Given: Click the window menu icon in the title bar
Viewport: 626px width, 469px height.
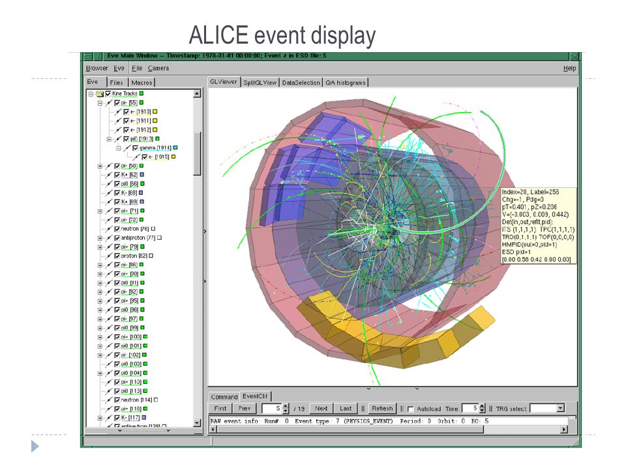Looking at the screenshot, I should [x=88, y=57].
